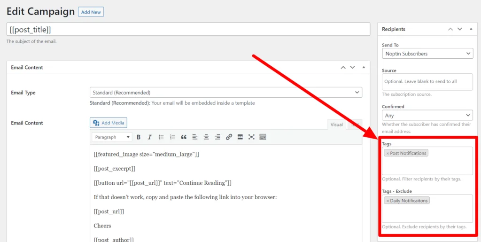Open the Confirmed dropdown

[427, 115]
